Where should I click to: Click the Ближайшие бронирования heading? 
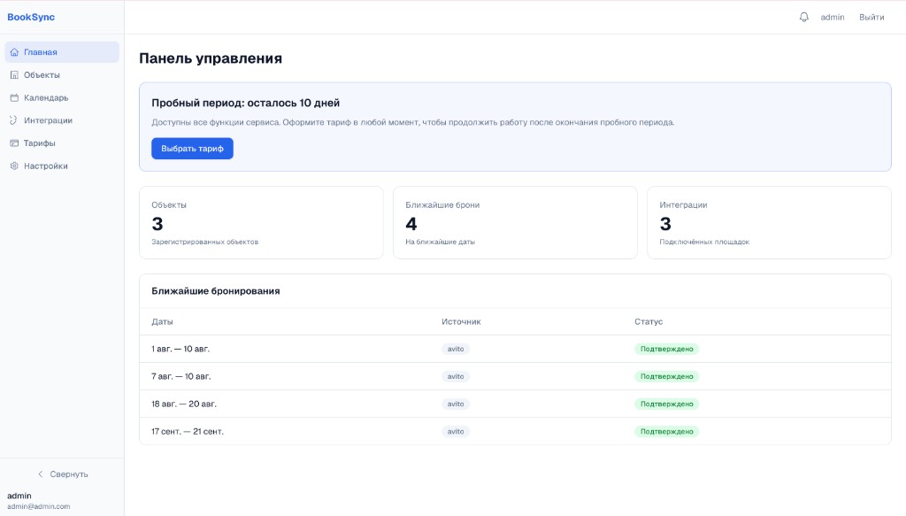point(216,291)
